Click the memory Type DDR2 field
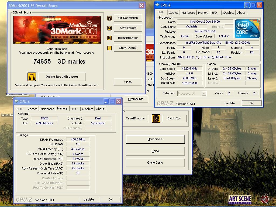The image size is (276, 207). coord(44,119)
